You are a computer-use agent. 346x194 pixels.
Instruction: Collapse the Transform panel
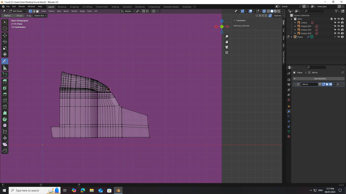[x=234, y=20]
